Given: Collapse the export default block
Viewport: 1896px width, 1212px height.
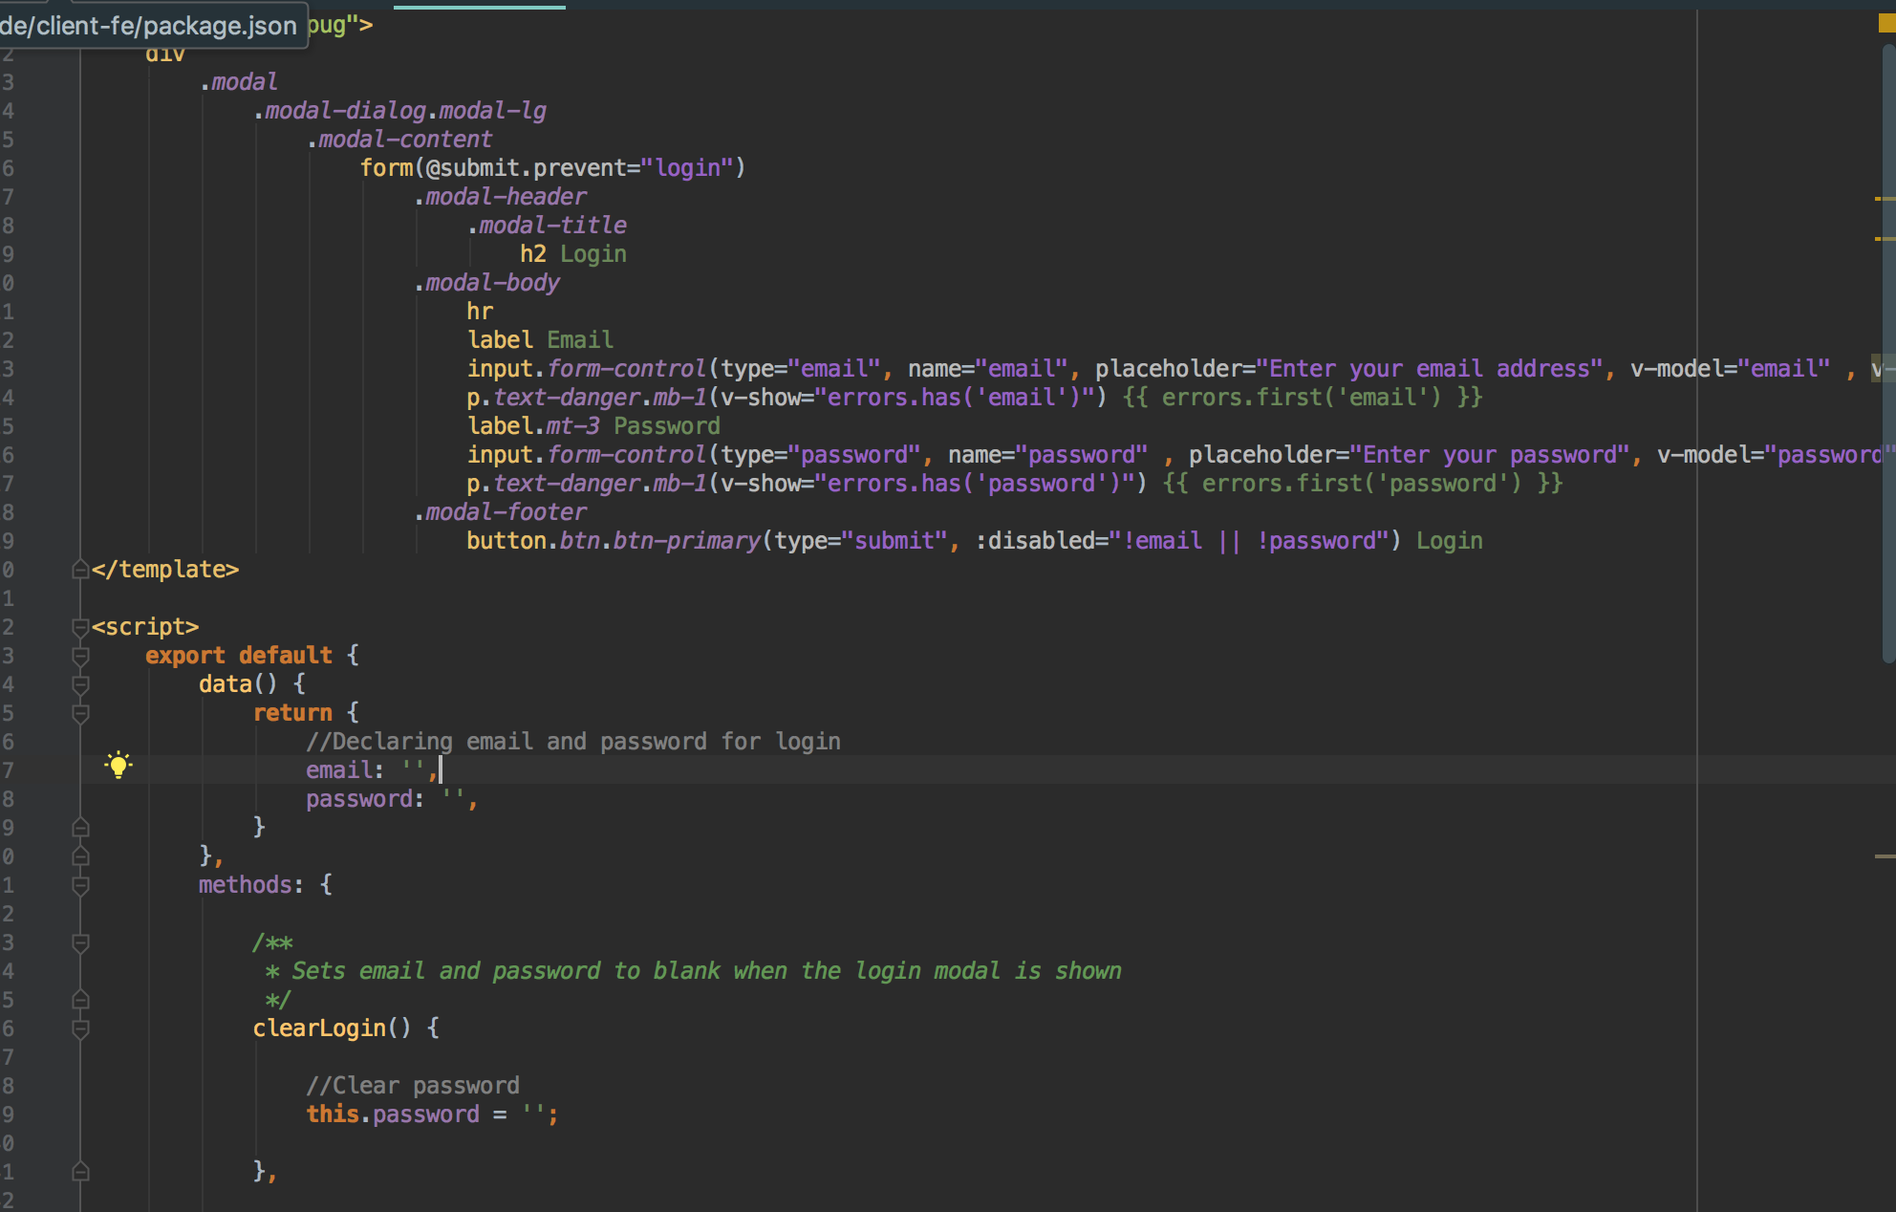Looking at the screenshot, I should pos(80,656).
